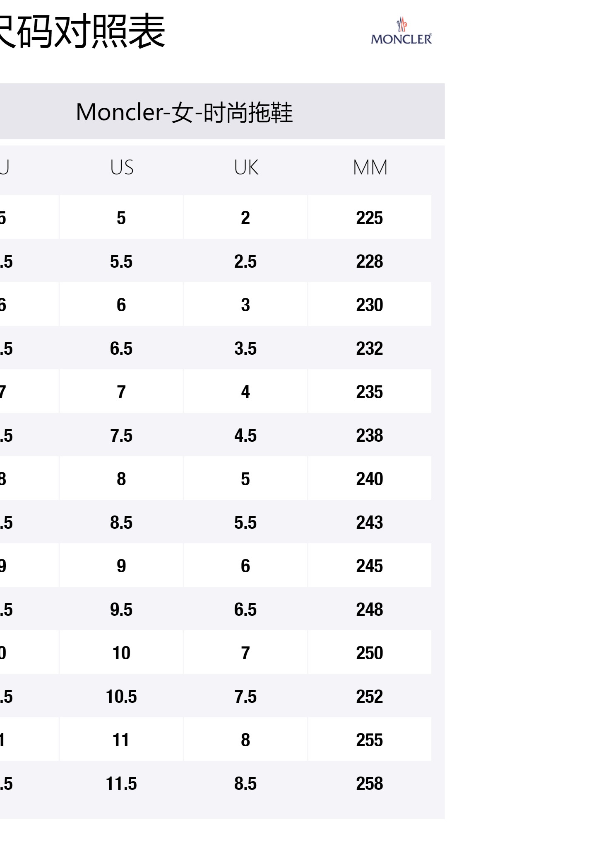This screenshot has width=596, height=859.
Task: Select the US size 8.5 cell
Action: 121,523
